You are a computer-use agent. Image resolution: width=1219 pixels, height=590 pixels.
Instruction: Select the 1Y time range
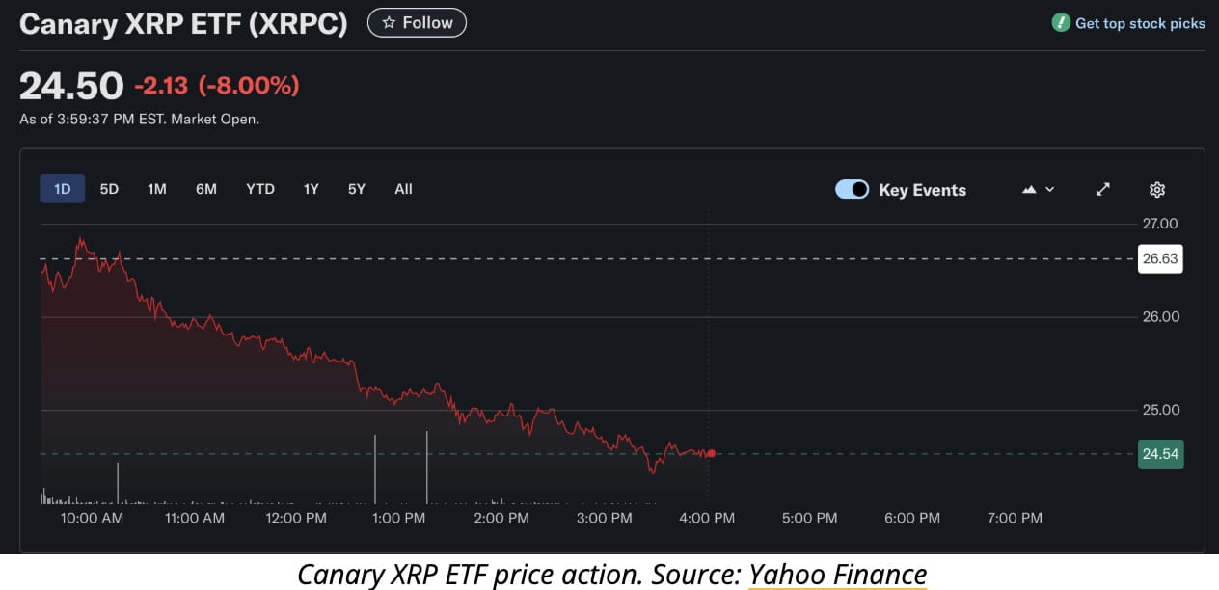(311, 189)
